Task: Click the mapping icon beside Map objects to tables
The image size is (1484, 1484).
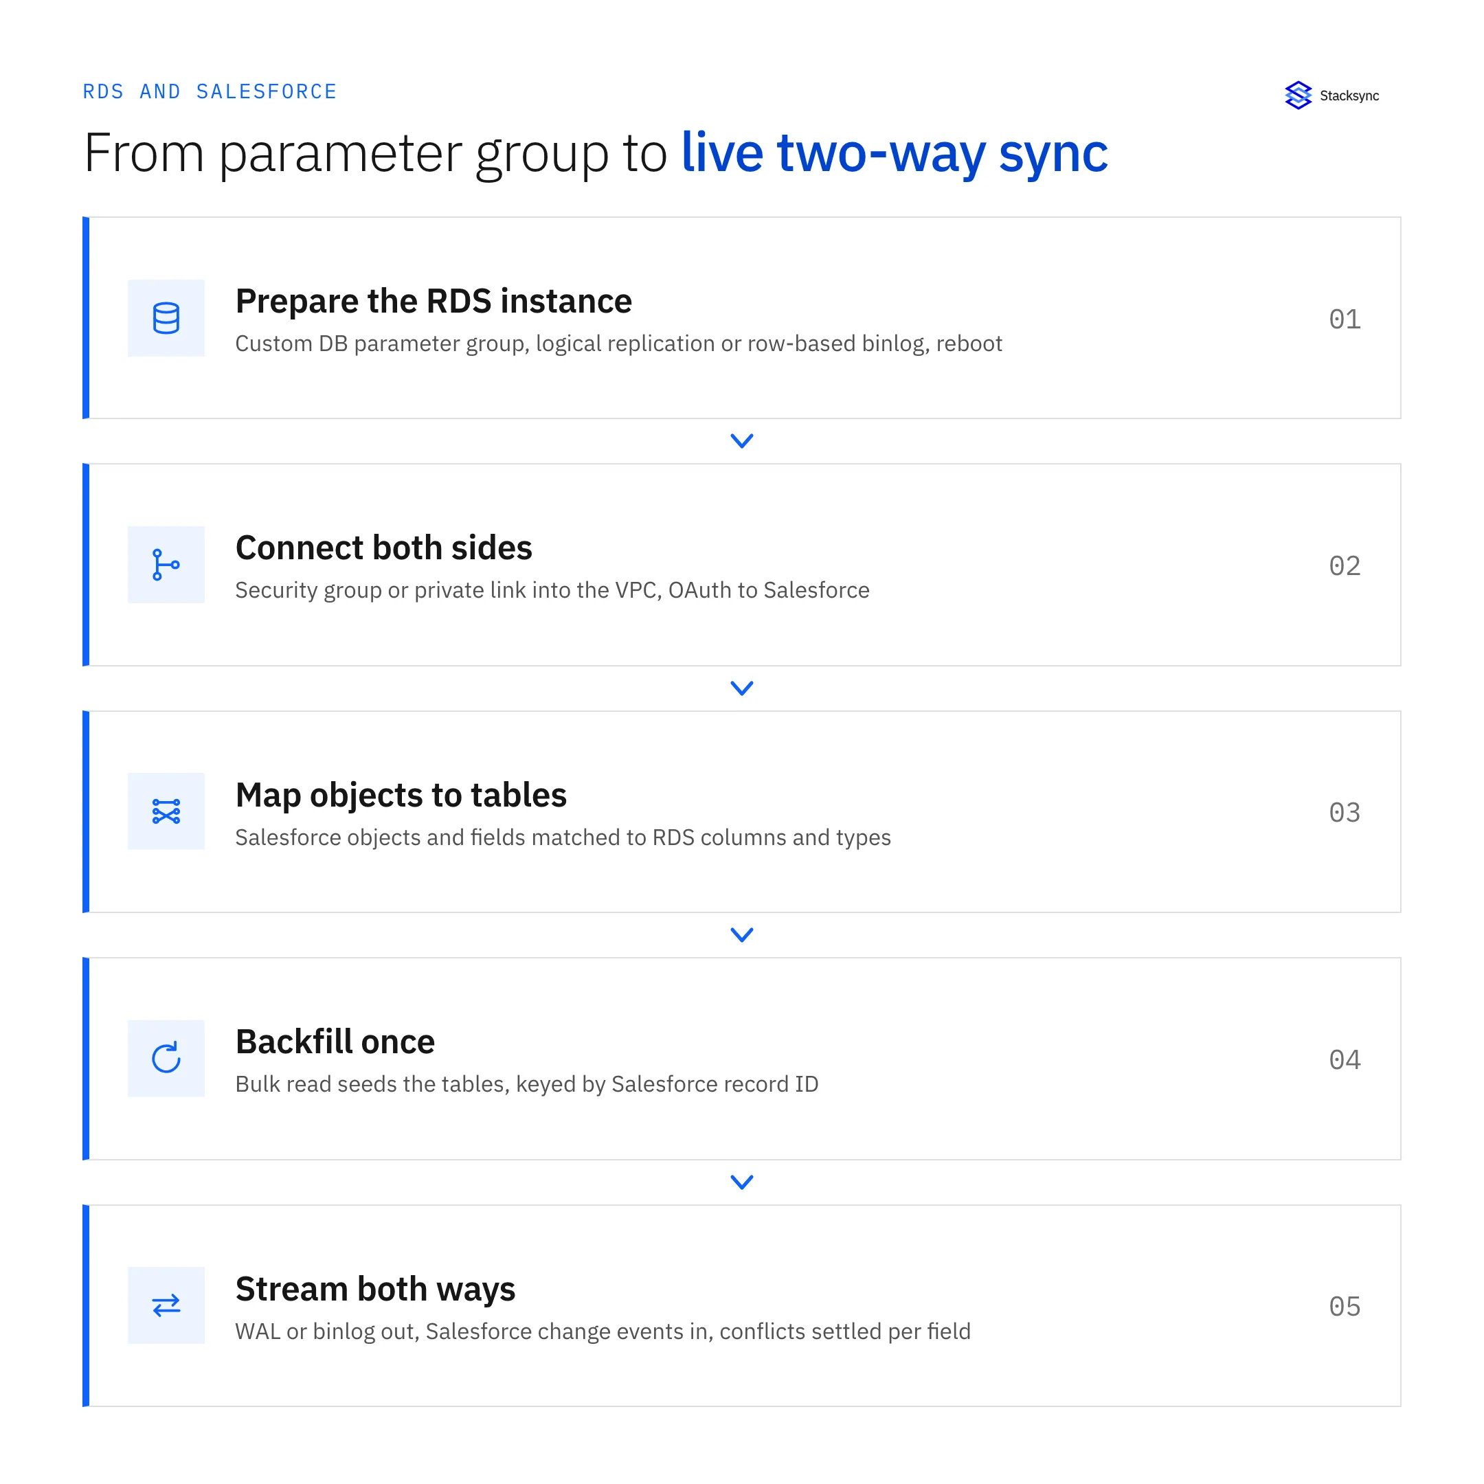Action: coord(166,811)
